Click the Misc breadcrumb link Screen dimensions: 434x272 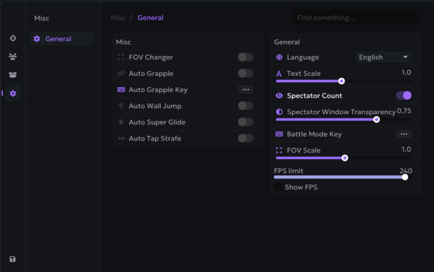coord(118,18)
